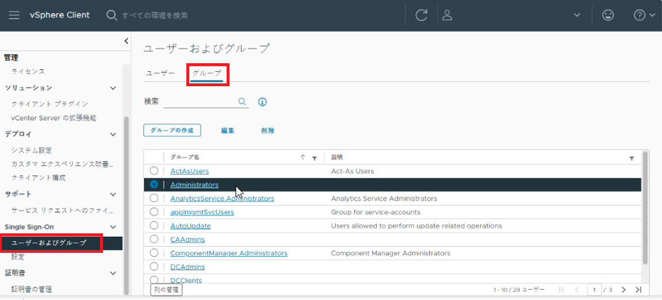Click the グループ名 column header
The image size is (662, 300).
pyautogui.click(x=185, y=157)
